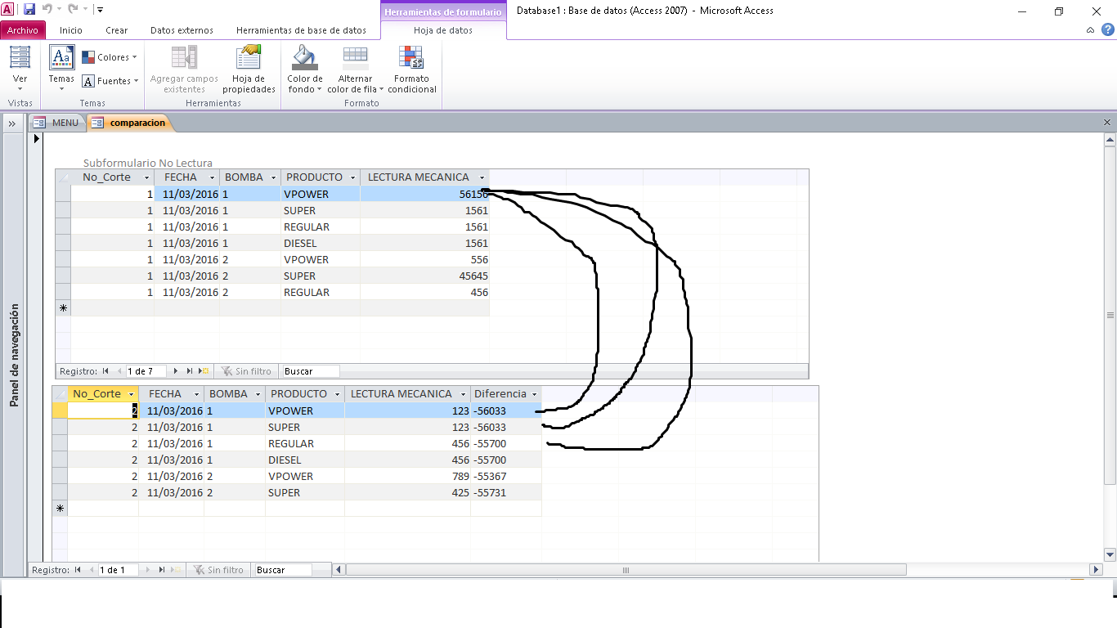
Task: Customize quick access toolbar dropdown arrow
Action: (x=100, y=10)
